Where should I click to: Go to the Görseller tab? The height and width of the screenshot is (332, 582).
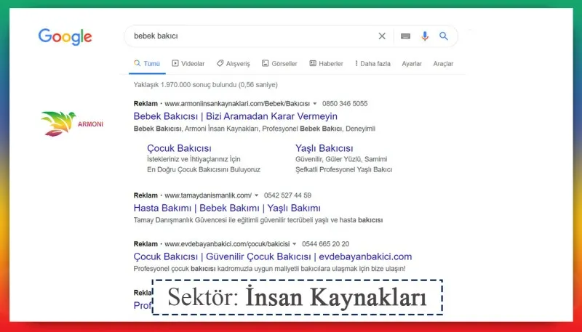pyautogui.click(x=279, y=64)
